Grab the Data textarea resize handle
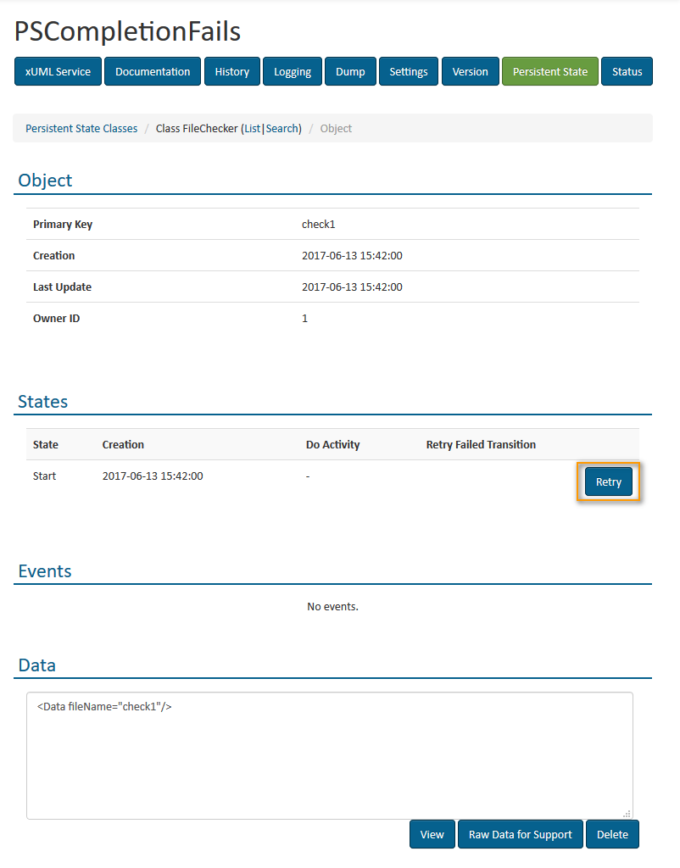 click(x=627, y=814)
